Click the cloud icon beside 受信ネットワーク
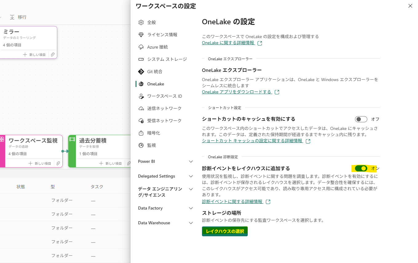The height and width of the screenshot is (263, 418). [x=141, y=121]
